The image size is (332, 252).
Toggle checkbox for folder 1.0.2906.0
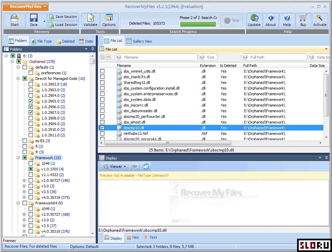click(x=31, y=107)
